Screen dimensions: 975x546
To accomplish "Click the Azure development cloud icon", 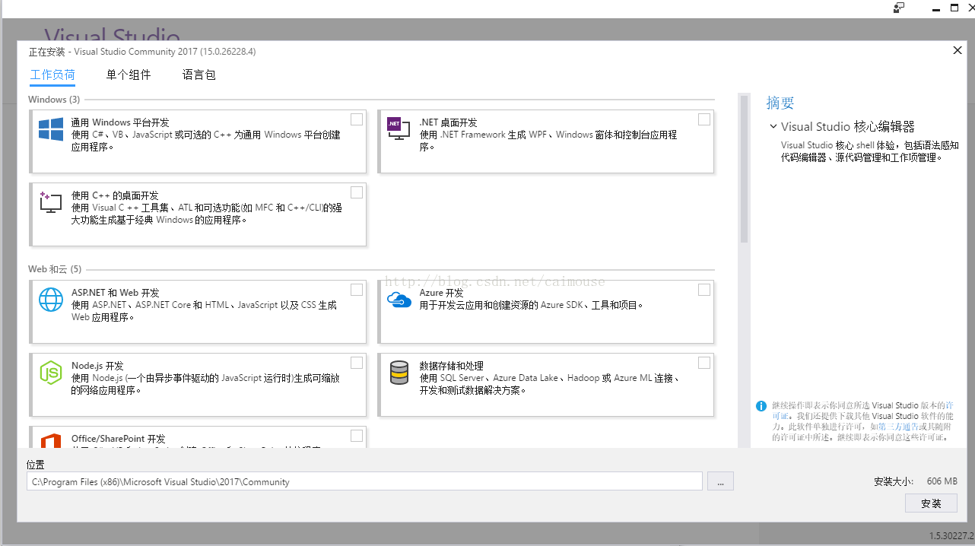I will click(399, 300).
